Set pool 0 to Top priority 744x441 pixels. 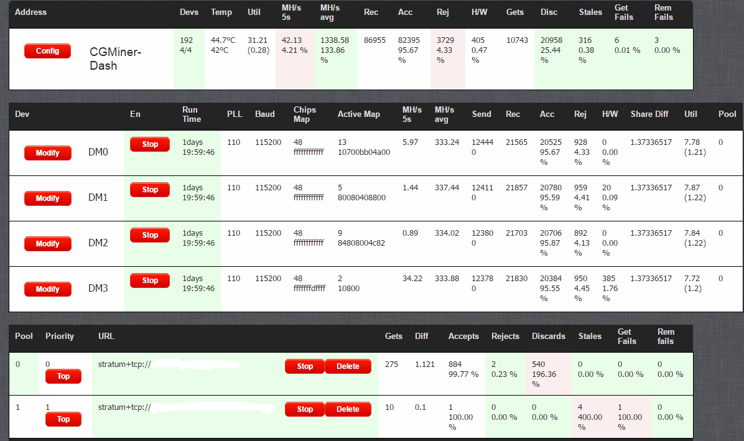tap(63, 376)
